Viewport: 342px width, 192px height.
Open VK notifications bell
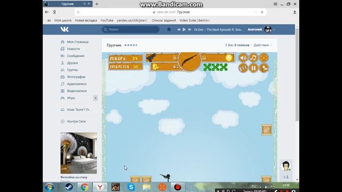tap(169, 29)
